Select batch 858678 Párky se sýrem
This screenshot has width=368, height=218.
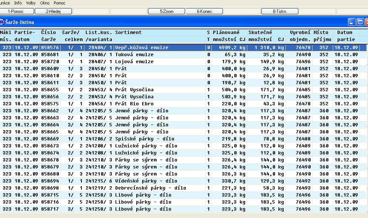pyautogui.click(x=183, y=160)
